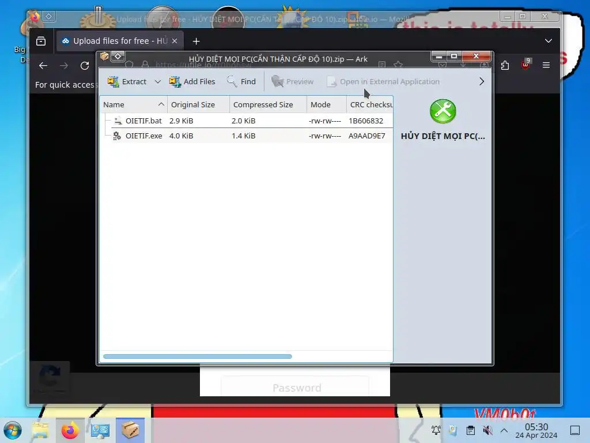Click the 1.4 KiB compressed size cell
The height and width of the screenshot is (443, 590).
pyautogui.click(x=244, y=136)
